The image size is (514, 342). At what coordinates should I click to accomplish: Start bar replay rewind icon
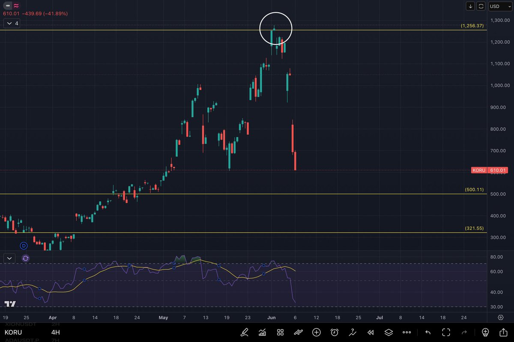click(371, 332)
